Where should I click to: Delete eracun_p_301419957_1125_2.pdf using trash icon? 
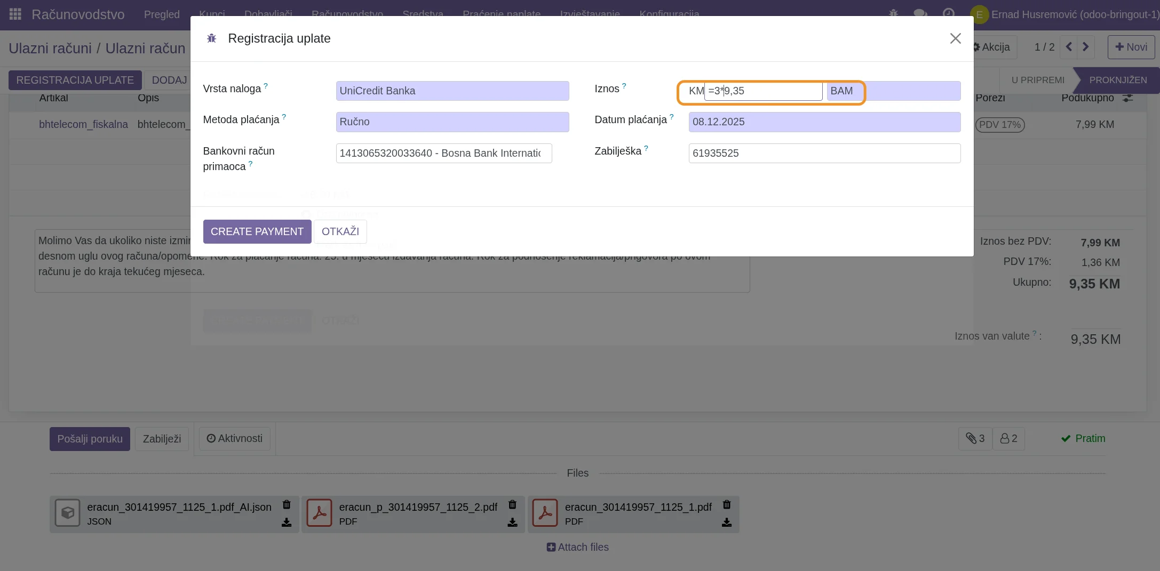[512, 505]
